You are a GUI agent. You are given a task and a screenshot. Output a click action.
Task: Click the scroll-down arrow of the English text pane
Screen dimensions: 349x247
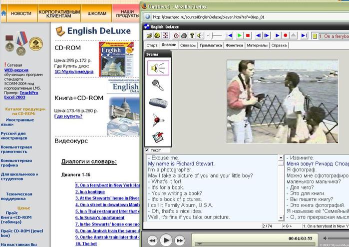[281, 218]
